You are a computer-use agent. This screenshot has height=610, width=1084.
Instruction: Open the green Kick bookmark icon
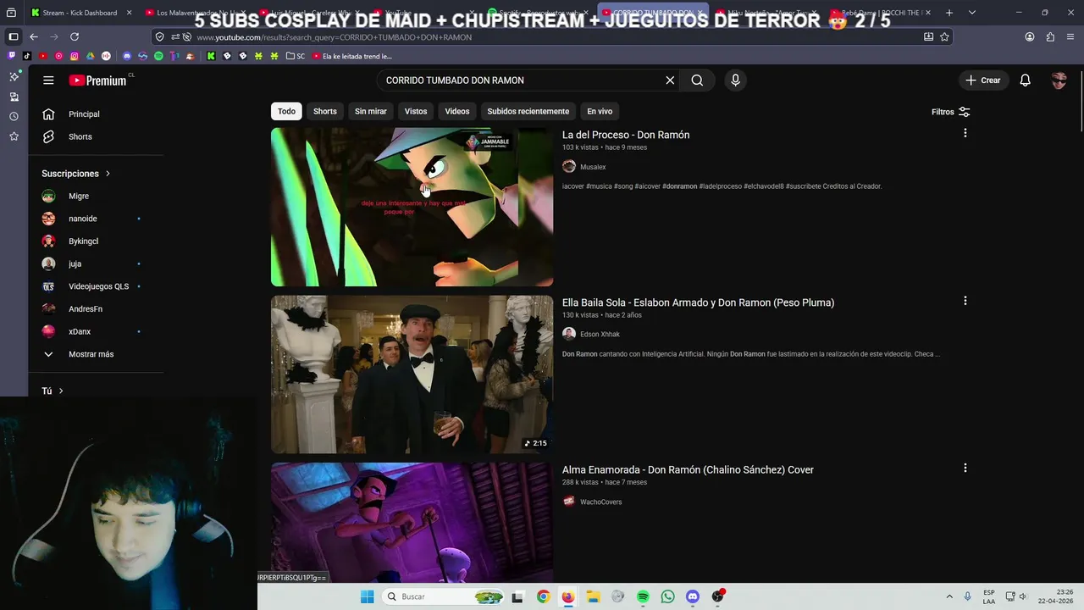[x=211, y=56]
